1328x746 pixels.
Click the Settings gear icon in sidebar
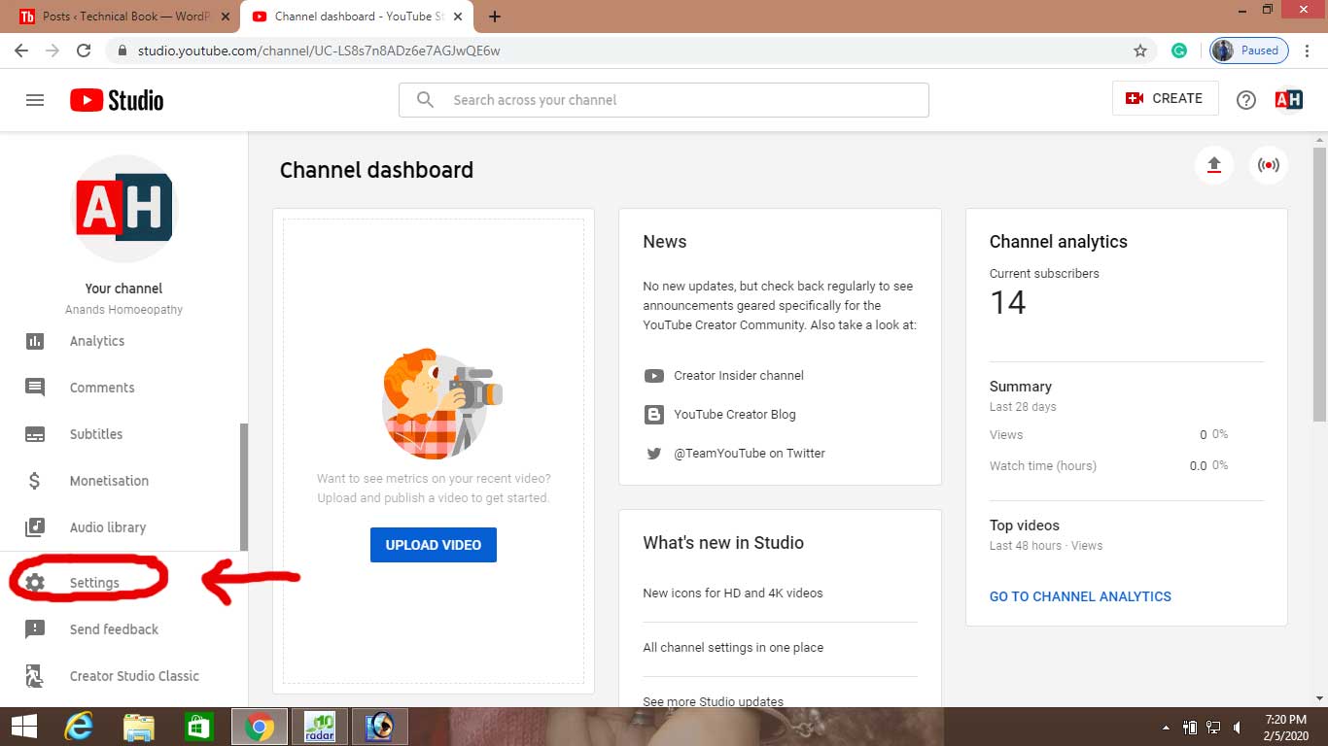35,583
